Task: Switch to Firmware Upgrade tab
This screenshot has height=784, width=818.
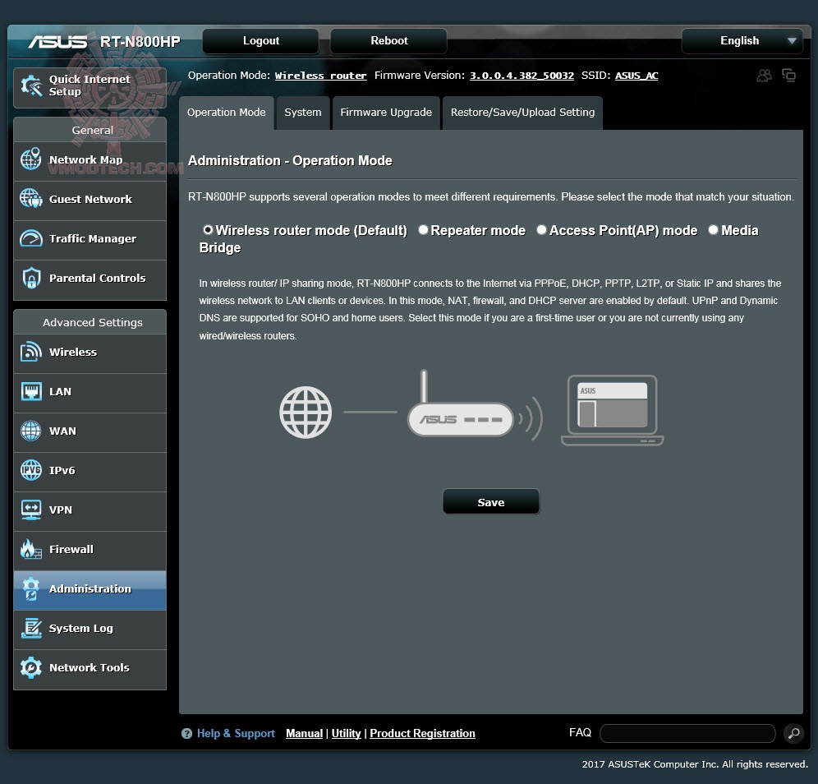Action: 386,113
